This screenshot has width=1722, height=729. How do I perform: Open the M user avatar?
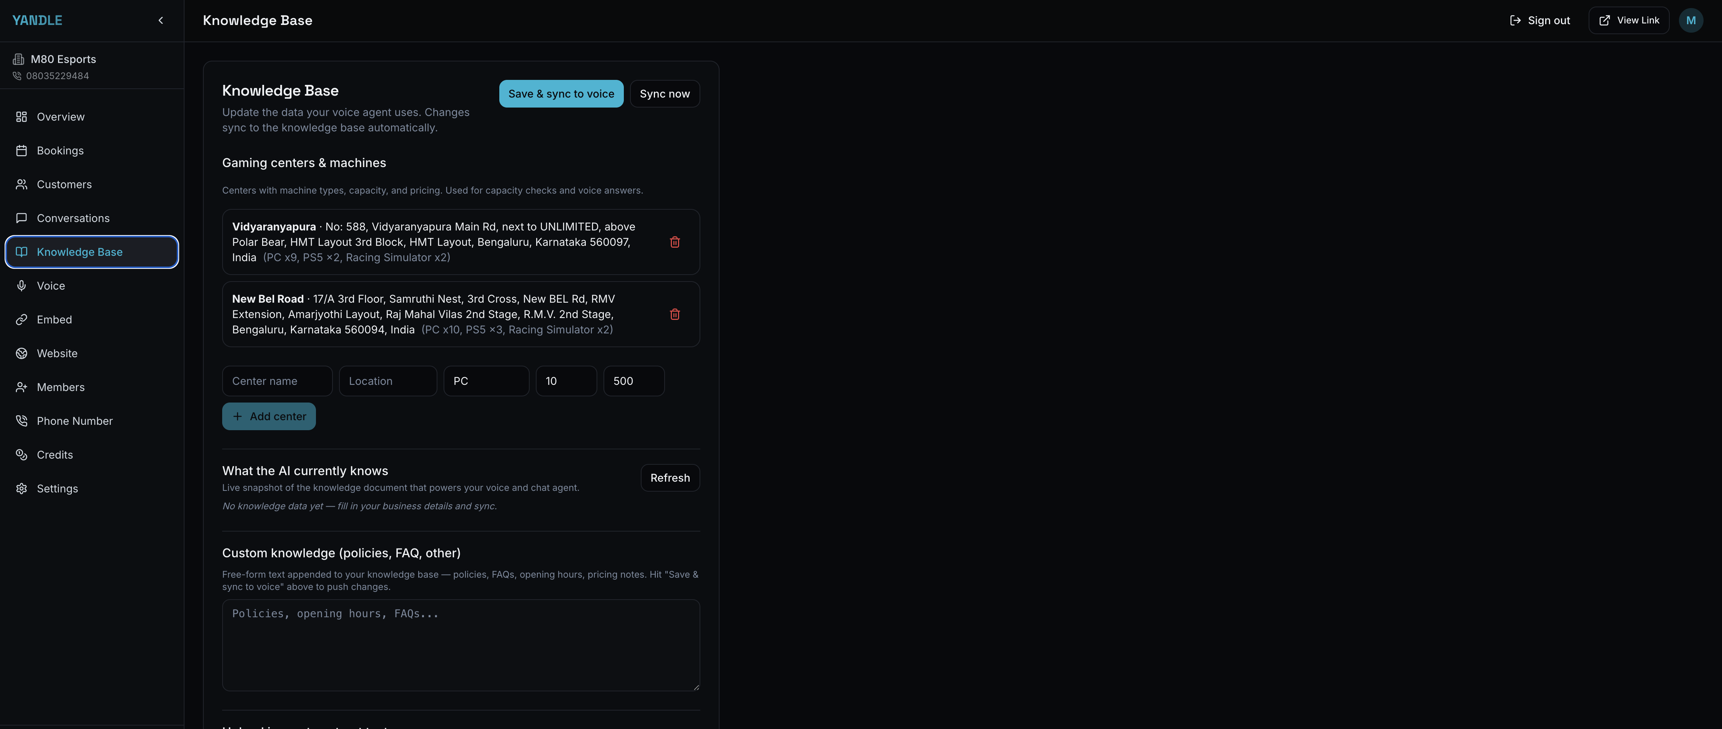[1690, 21]
